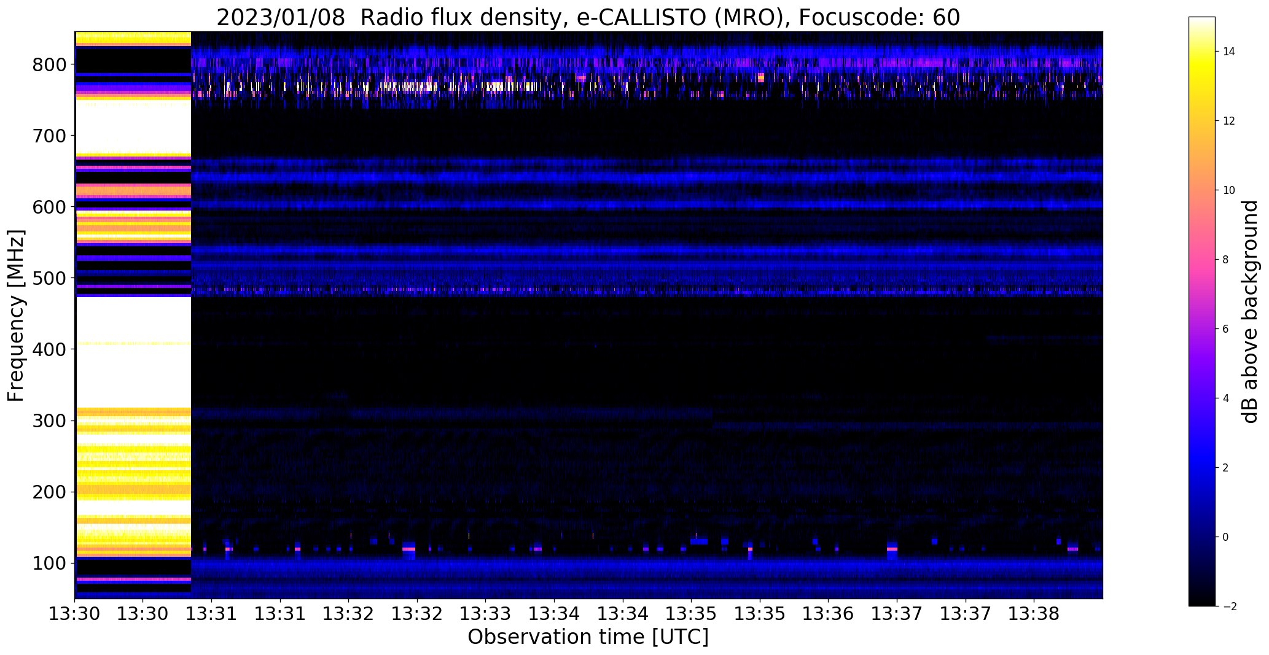
Task: Click the plot title mentioning e-CALLISTO (MRO)
Action: tap(588, 17)
